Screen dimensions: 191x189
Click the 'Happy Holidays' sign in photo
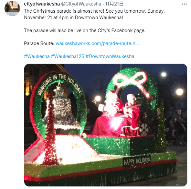pos(137,161)
